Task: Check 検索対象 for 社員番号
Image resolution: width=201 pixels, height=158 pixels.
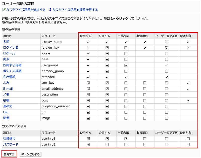Action: (188, 139)
